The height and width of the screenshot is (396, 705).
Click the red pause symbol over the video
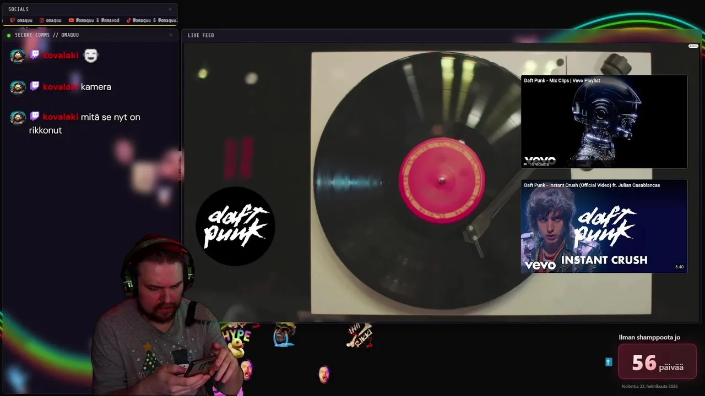click(238, 158)
